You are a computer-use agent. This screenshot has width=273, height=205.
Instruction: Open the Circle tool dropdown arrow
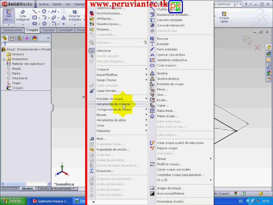click(49, 12)
